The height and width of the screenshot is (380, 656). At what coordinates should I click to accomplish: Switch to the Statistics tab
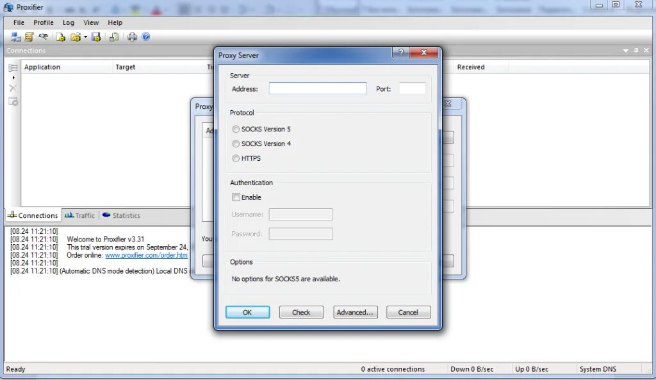pyautogui.click(x=121, y=215)
